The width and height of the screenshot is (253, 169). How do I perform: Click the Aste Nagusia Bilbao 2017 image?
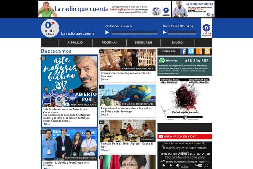pyautogui.click(x=70, y=82)
